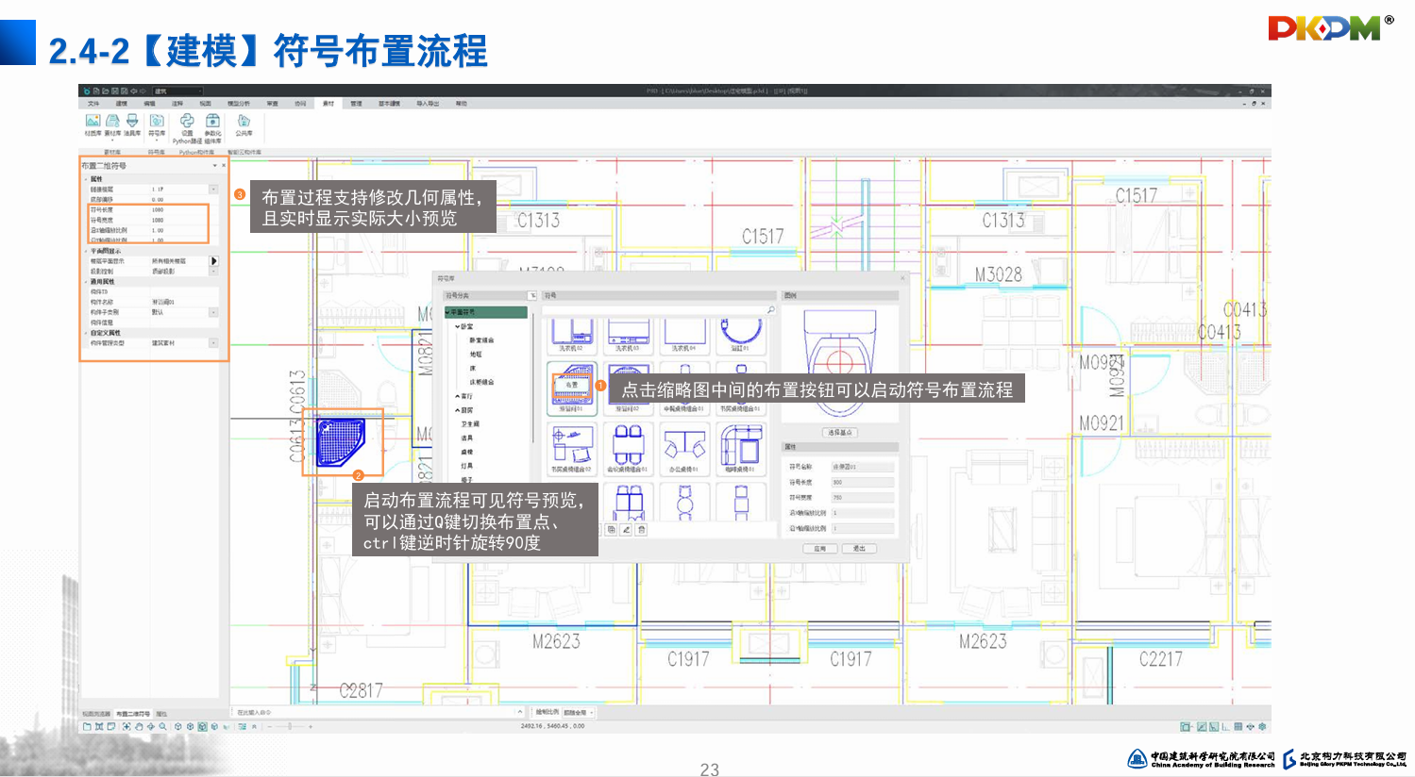Image resolution: width=1415 pixels, height=777 pixels.
Task: Click the 符号库 symbol library icon
Action: tap(157, 122)
